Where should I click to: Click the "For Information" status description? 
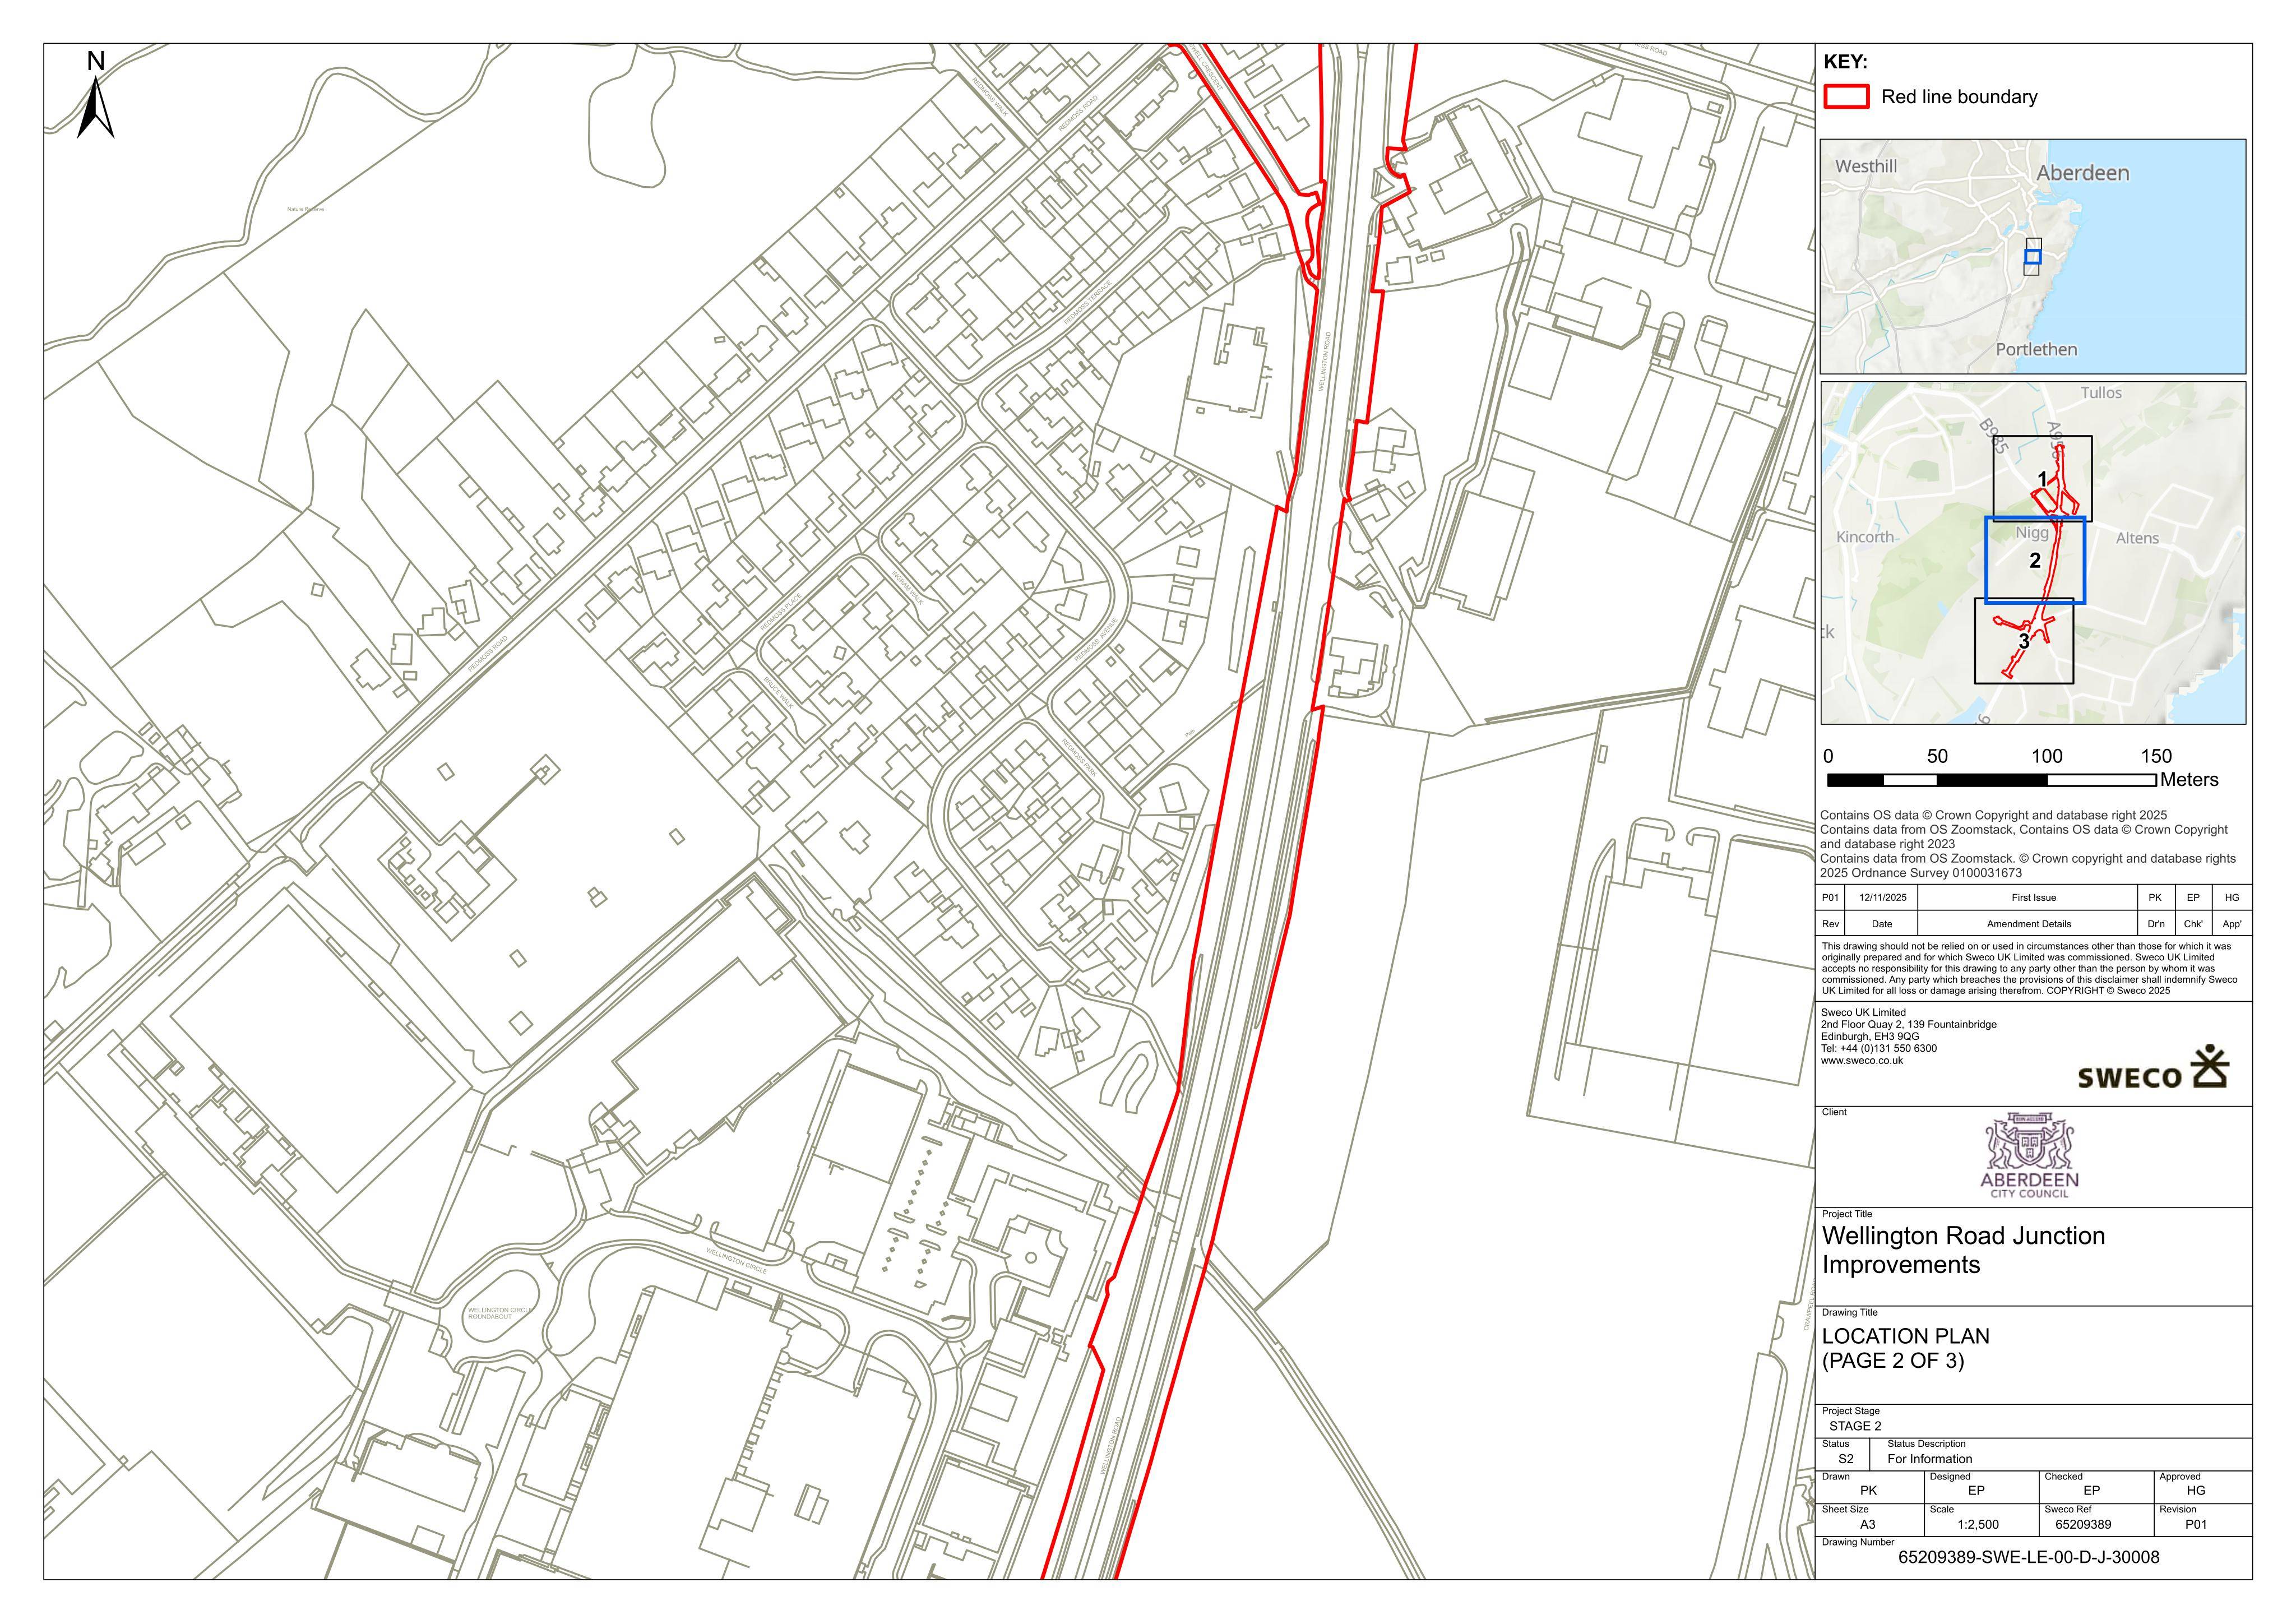(1930, 1459)
